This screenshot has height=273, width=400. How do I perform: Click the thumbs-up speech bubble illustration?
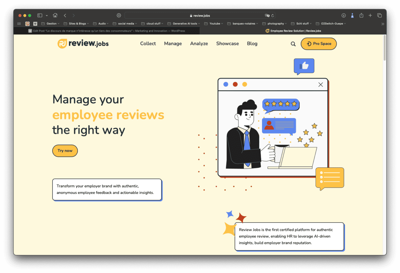click(x=304, y=66)
